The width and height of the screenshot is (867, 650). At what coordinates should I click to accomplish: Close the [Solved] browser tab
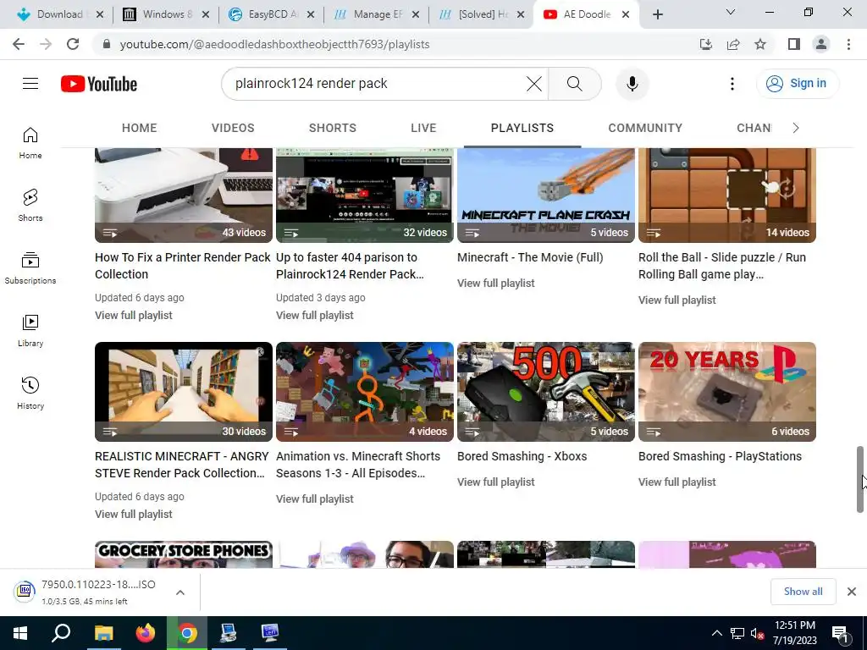pyautogui.click(x=521, y=15)
